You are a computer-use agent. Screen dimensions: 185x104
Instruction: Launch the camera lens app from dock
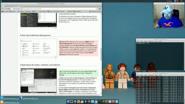pos(72,101)
